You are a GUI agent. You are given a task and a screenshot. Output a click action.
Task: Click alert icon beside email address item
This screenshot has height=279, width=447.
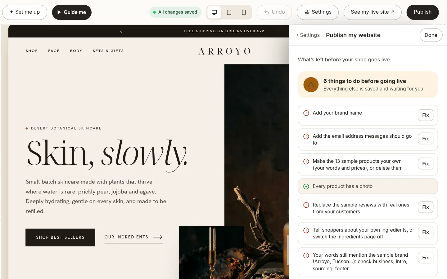[306, 136]
